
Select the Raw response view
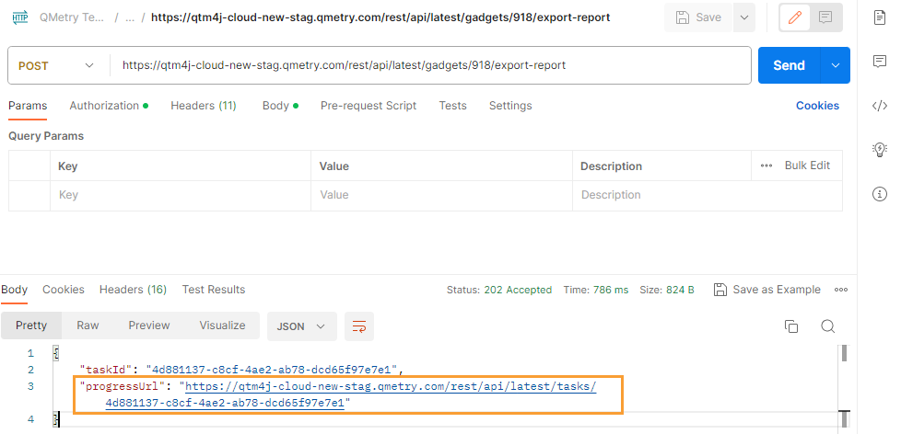click(88, 325)
